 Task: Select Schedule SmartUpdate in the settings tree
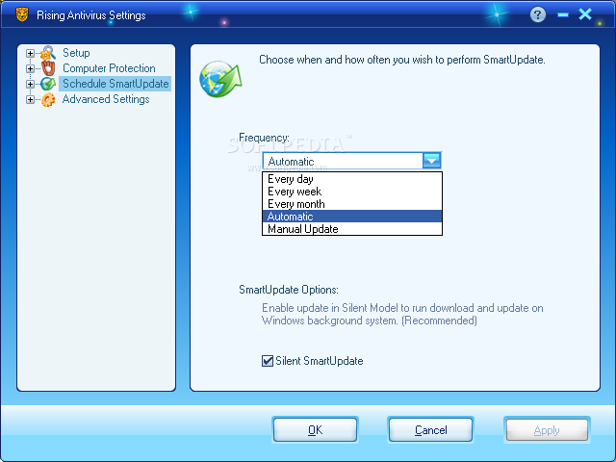tap(115, 84)
